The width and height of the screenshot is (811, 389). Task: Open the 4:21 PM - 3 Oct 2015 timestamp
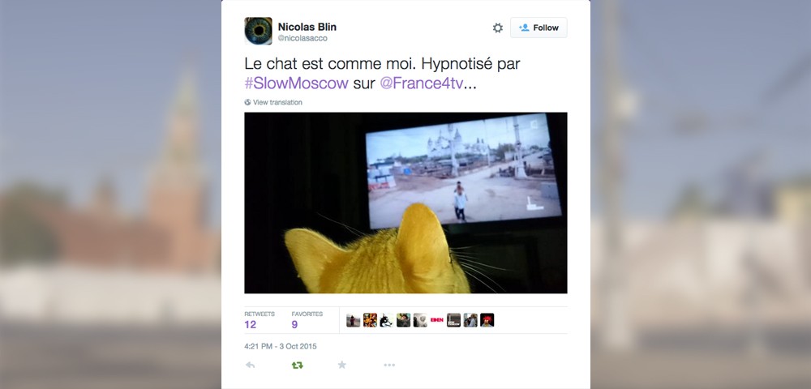tap(281, 346)
